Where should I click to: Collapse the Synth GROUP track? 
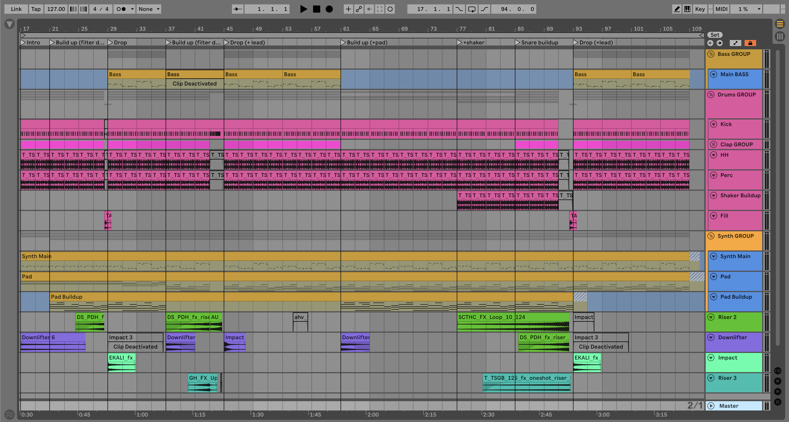click(711, 236)
